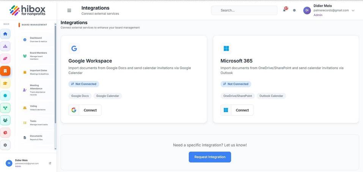The width and height of the screenshot is (363, 172).
Task: Click the sidebar menu vertical scrollbar
Action: [55, 74]
